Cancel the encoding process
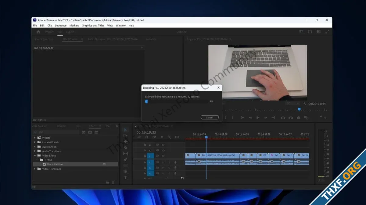Screen dimensions: 366x205 [210, 118]
